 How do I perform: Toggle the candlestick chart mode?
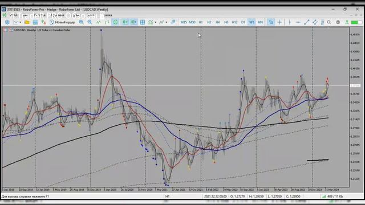click(115, 22)
